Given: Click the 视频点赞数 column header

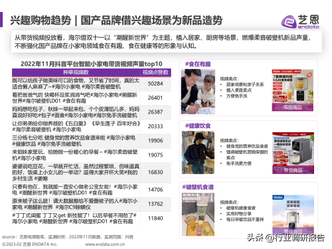Looking at the screenshot, I should coord(155,72).
